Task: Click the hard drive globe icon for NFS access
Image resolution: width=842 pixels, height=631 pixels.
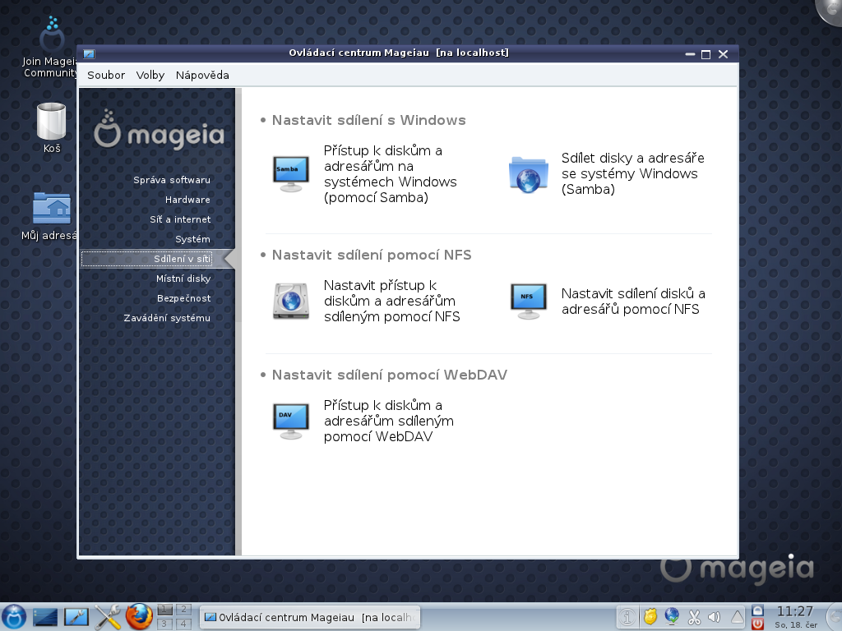Action: point(290,301)
